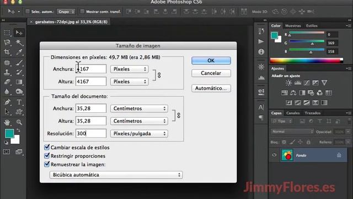
Task: Click the Cancelar button
Action: (211, 73)
